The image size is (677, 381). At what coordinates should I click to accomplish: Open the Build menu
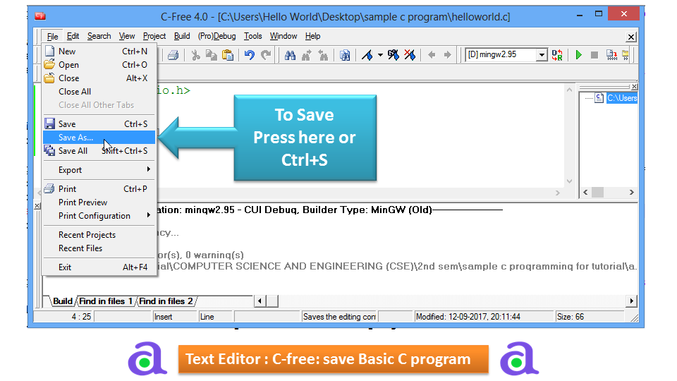(x=182, y=36)
